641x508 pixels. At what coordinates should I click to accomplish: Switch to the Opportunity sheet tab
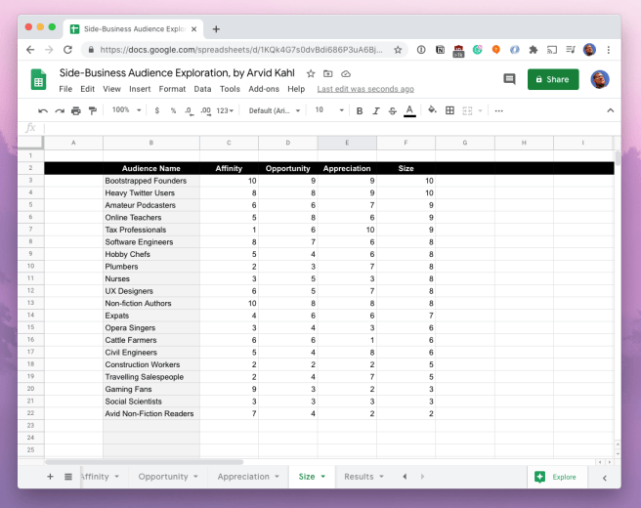pos(163,477)
